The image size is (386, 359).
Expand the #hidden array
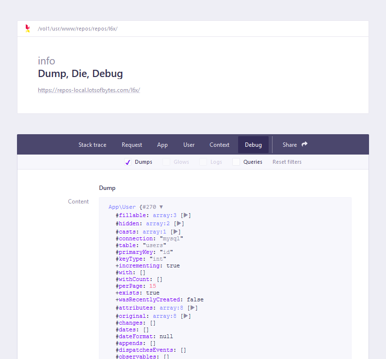[x=179, y=223]
